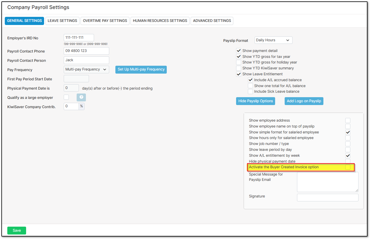Activate the Buyer Created Invoice option checkbox
Image resolution: width=370 pixels, height=239 pixels.
tap(348, 167)
